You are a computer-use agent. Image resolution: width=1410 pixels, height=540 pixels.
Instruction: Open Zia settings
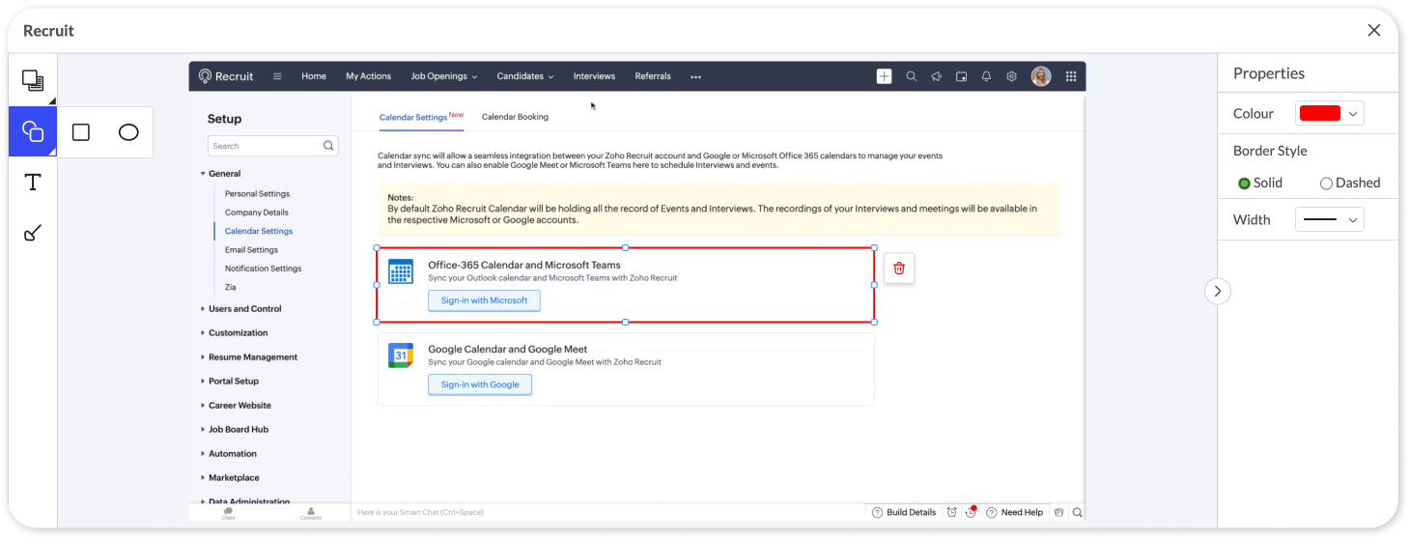click(x=230, y=287)
